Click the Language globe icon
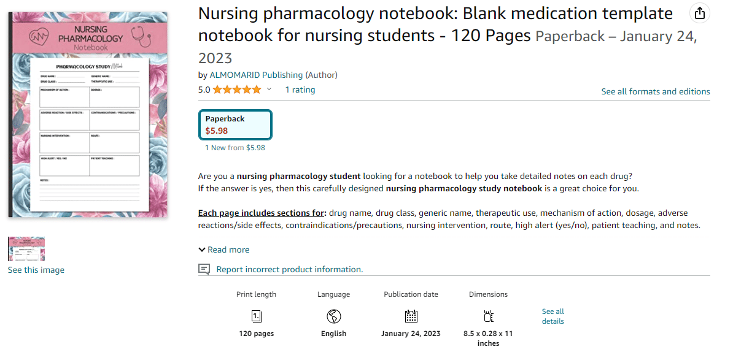The image size is (733, 355). (334, 316)
